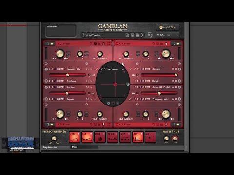
Task: Toggle core 1 enable indicator
Action: (x=52, y=44)
